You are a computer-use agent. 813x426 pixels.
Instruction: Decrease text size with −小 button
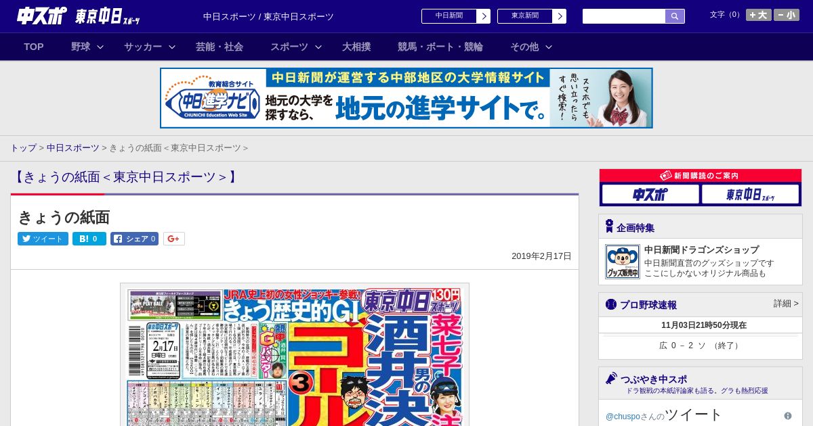click(x=787, y=15)
